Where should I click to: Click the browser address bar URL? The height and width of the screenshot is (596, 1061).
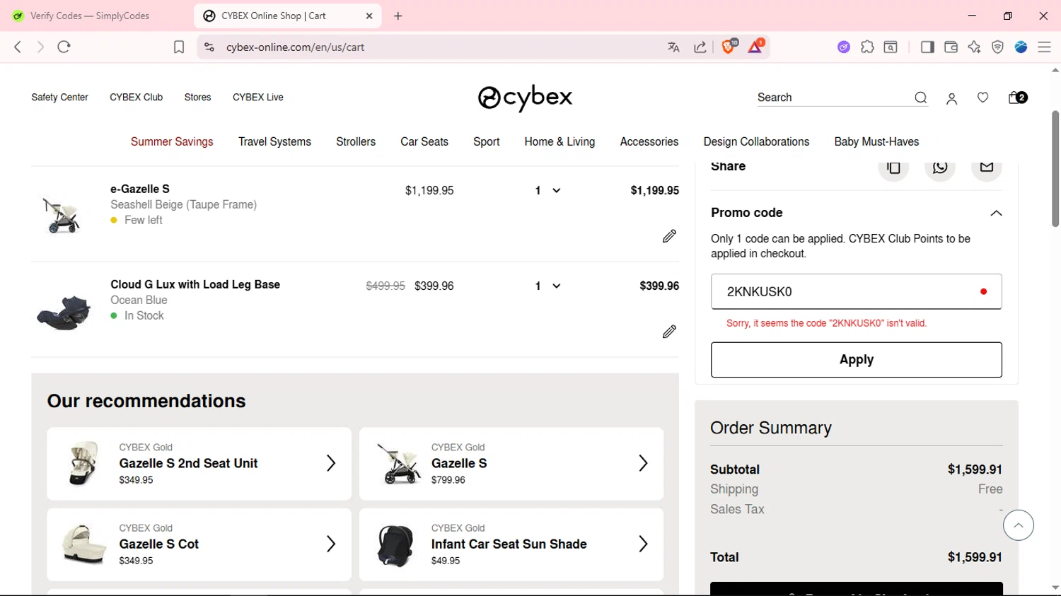tap(295, 47)
